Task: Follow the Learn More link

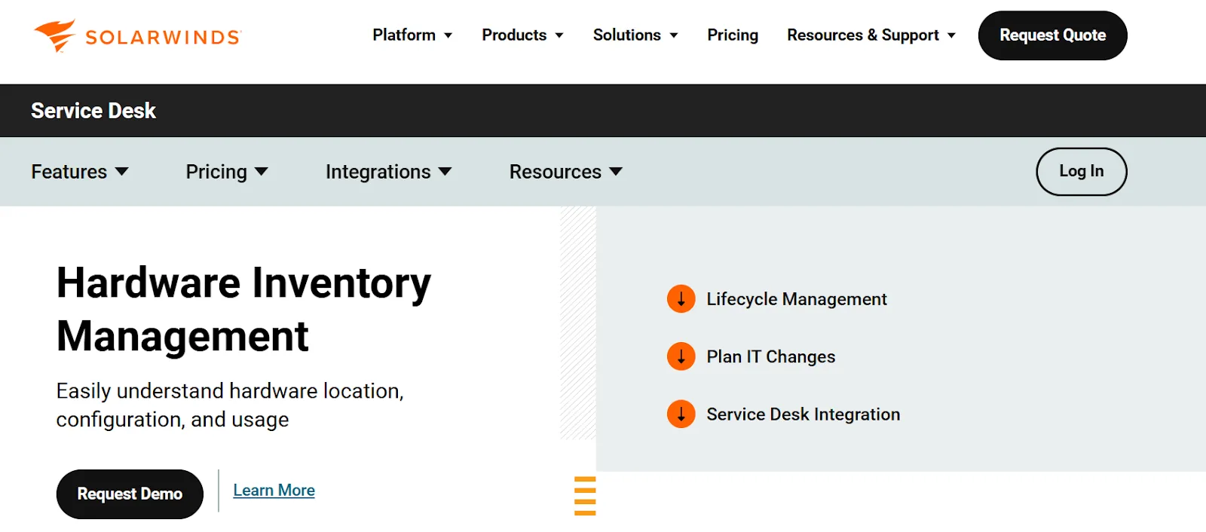Action: coord(274,491)
